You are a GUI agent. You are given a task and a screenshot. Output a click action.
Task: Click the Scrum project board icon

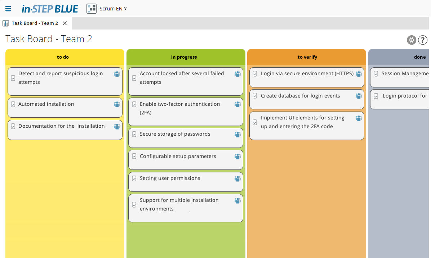[92, 9]
